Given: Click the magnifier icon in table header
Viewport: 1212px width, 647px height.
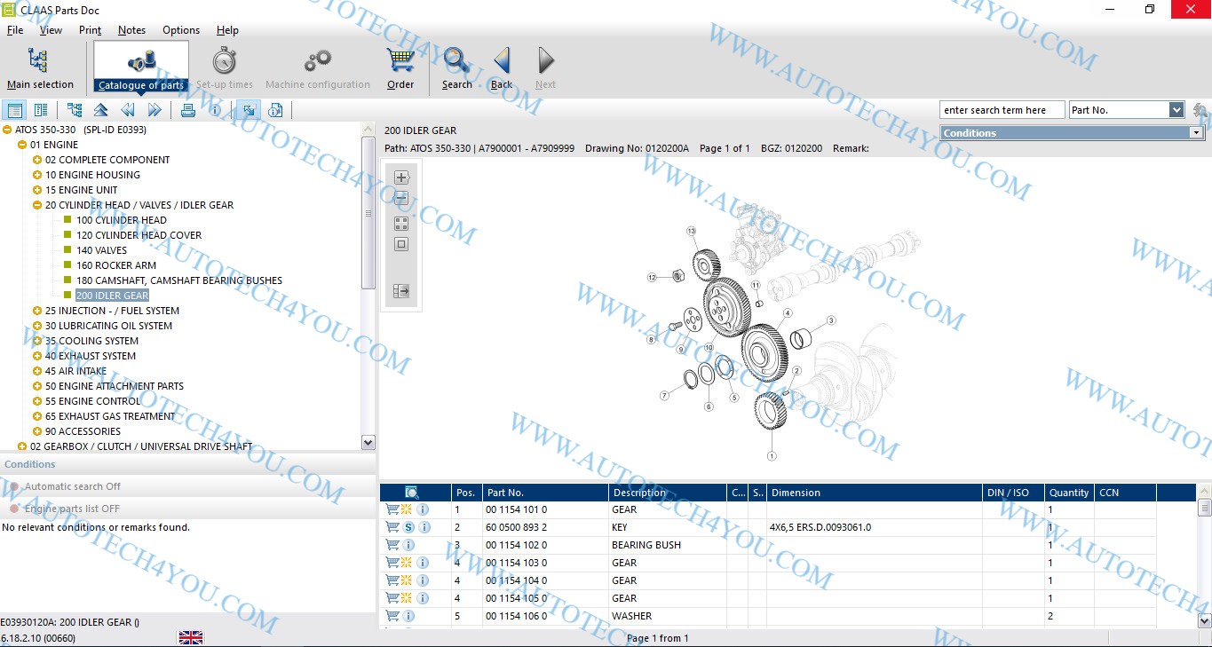Looking at the screenshot, I should pos(411,493).
